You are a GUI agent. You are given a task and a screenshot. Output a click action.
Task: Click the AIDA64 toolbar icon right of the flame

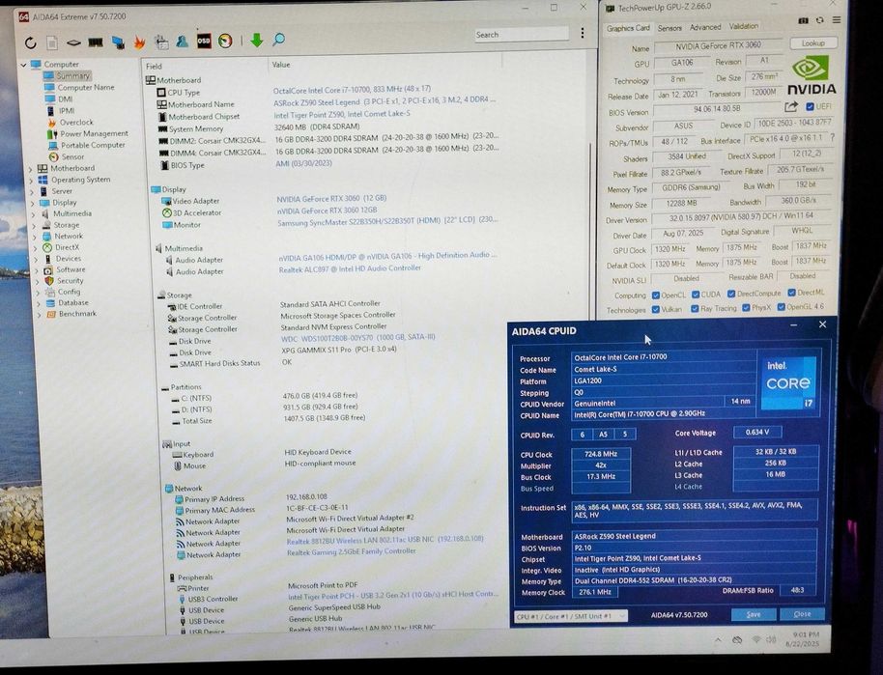click(x=161, y=42)
